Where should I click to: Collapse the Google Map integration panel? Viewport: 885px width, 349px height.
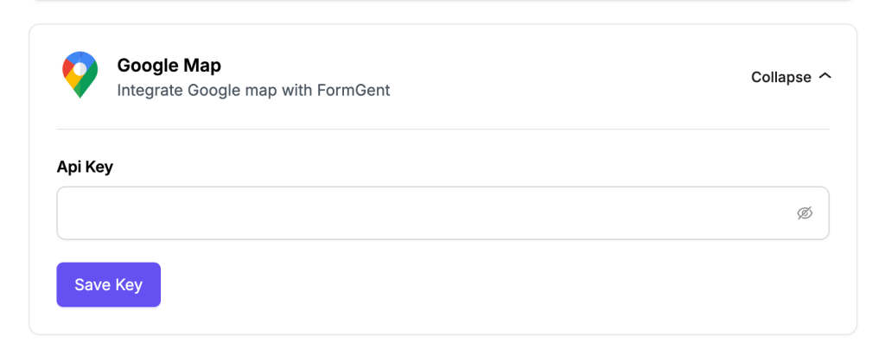(x=791, y=77)
